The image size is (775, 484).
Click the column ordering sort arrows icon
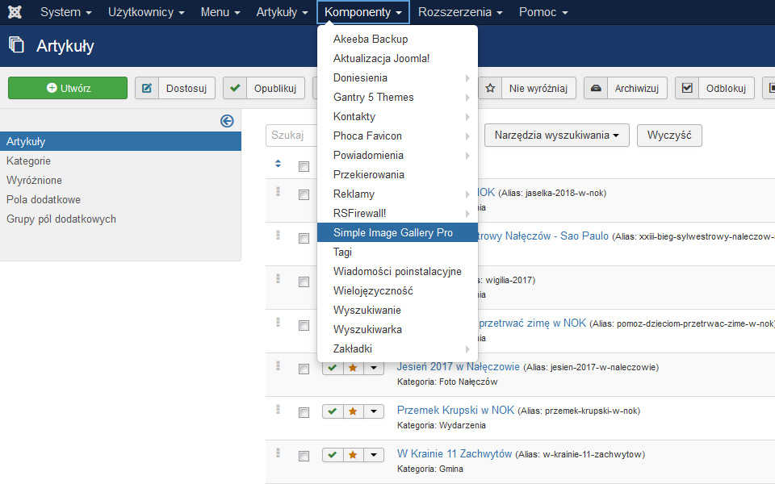(x=278, y=164)
